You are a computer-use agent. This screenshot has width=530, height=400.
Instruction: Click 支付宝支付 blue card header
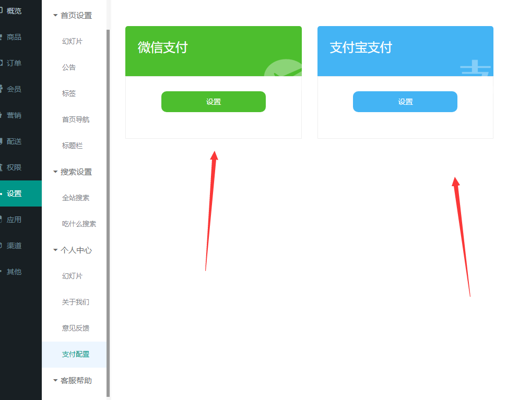click(405, 51)
